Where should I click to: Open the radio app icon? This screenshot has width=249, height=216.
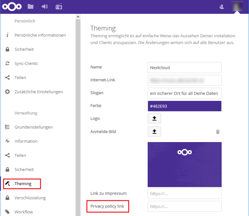click(59, 6)
